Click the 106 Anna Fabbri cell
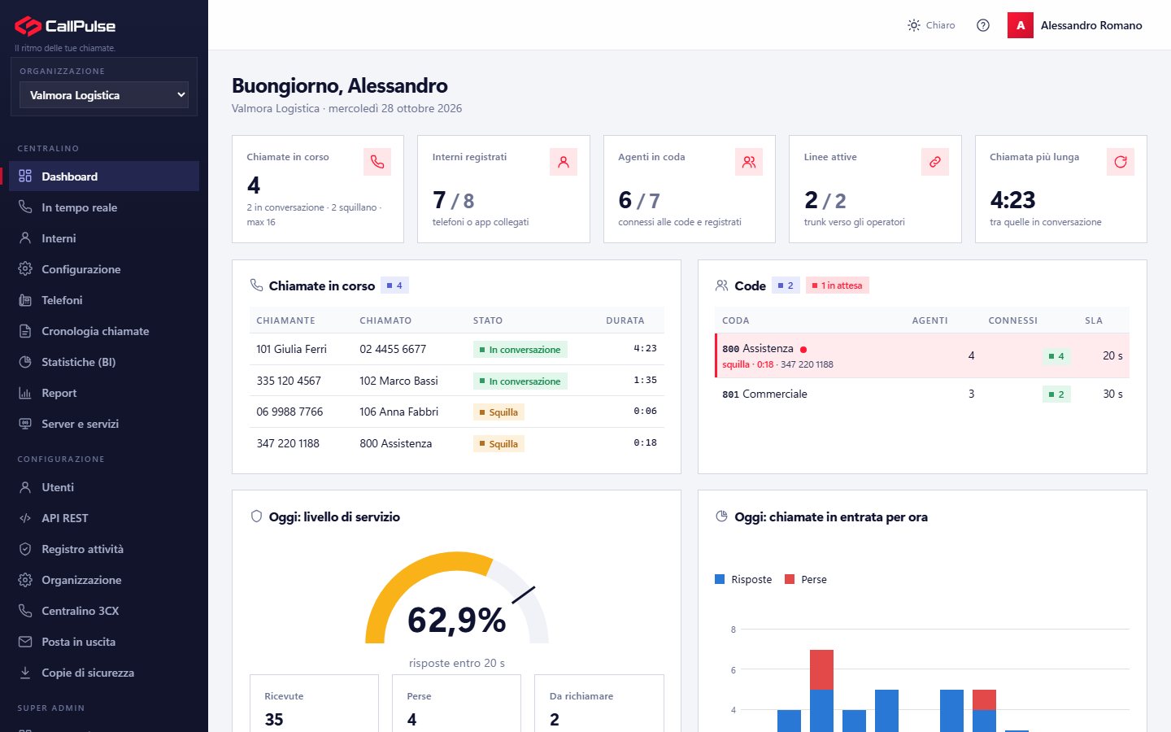The width and height of the screenshot is (1171, 732). click(x=398, y=412)
